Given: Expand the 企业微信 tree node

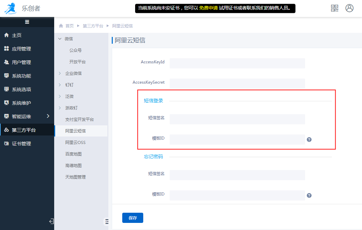Looking at the screenshot, I should pyautogui.click(x=60, y=74).
